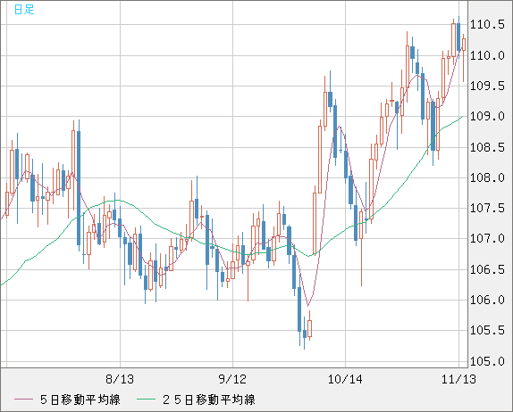Image resolution: width=513 pixels, height=412 pixels.
Task: Click the 105.0 price axis label
Action: tap(487, 361)
